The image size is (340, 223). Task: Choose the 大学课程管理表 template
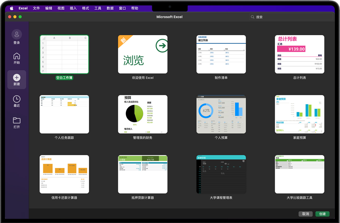[x=221, y=174]
